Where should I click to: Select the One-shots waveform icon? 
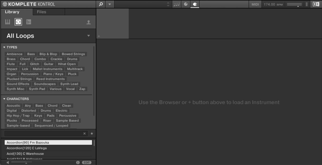(x=29, y=22)
